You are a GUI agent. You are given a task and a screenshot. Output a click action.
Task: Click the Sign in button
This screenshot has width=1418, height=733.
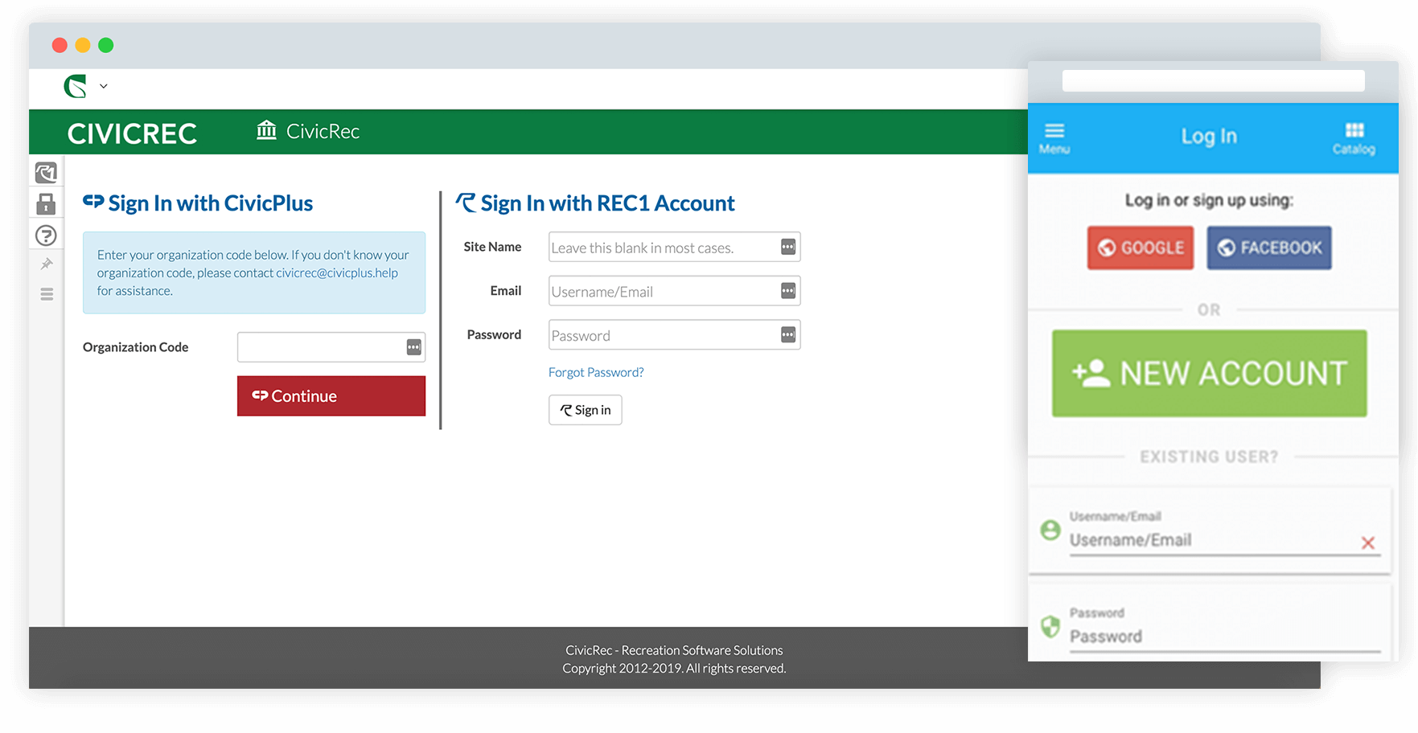586,410
